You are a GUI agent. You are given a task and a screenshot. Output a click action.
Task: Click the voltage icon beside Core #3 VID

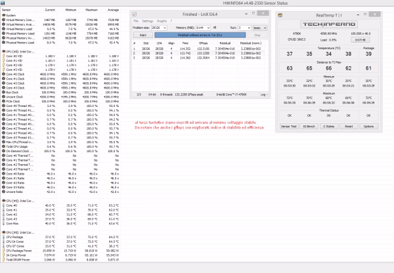[3, 70]
